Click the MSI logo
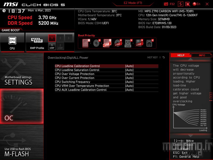The image size is (213, 160). (x=11, y=4)
